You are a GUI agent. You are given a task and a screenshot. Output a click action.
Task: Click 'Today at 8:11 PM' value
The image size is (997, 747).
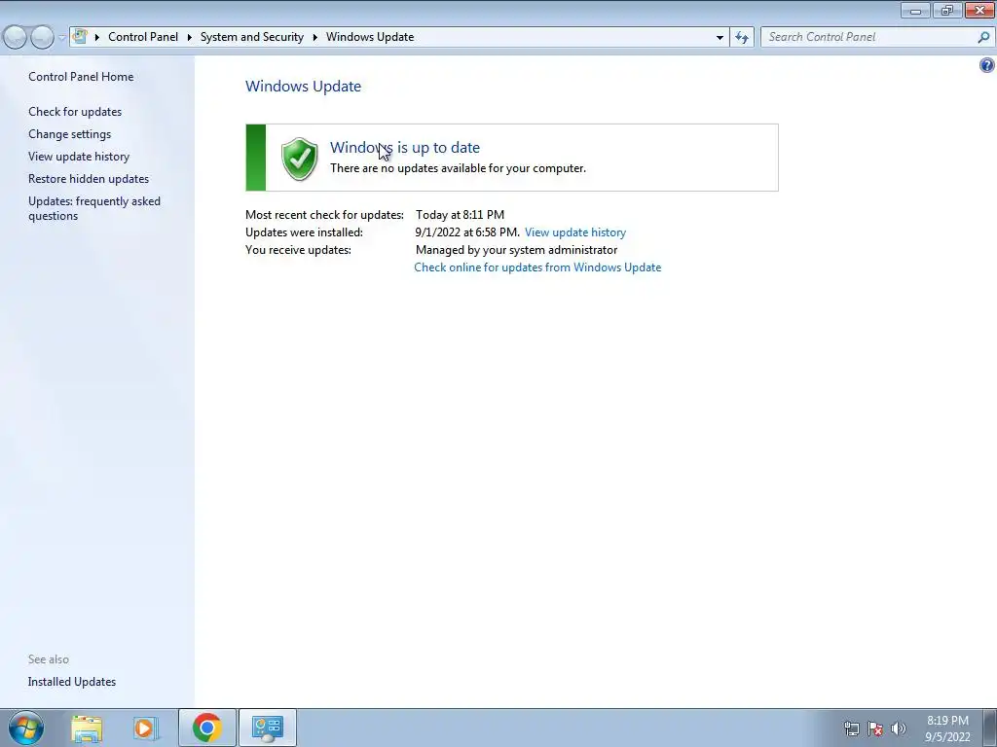pos(460,215)
